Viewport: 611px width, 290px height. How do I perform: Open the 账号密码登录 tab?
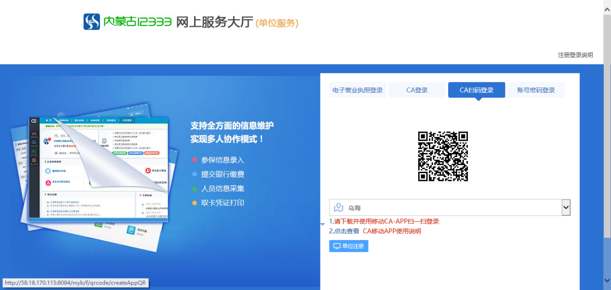[x=536, y=90]
